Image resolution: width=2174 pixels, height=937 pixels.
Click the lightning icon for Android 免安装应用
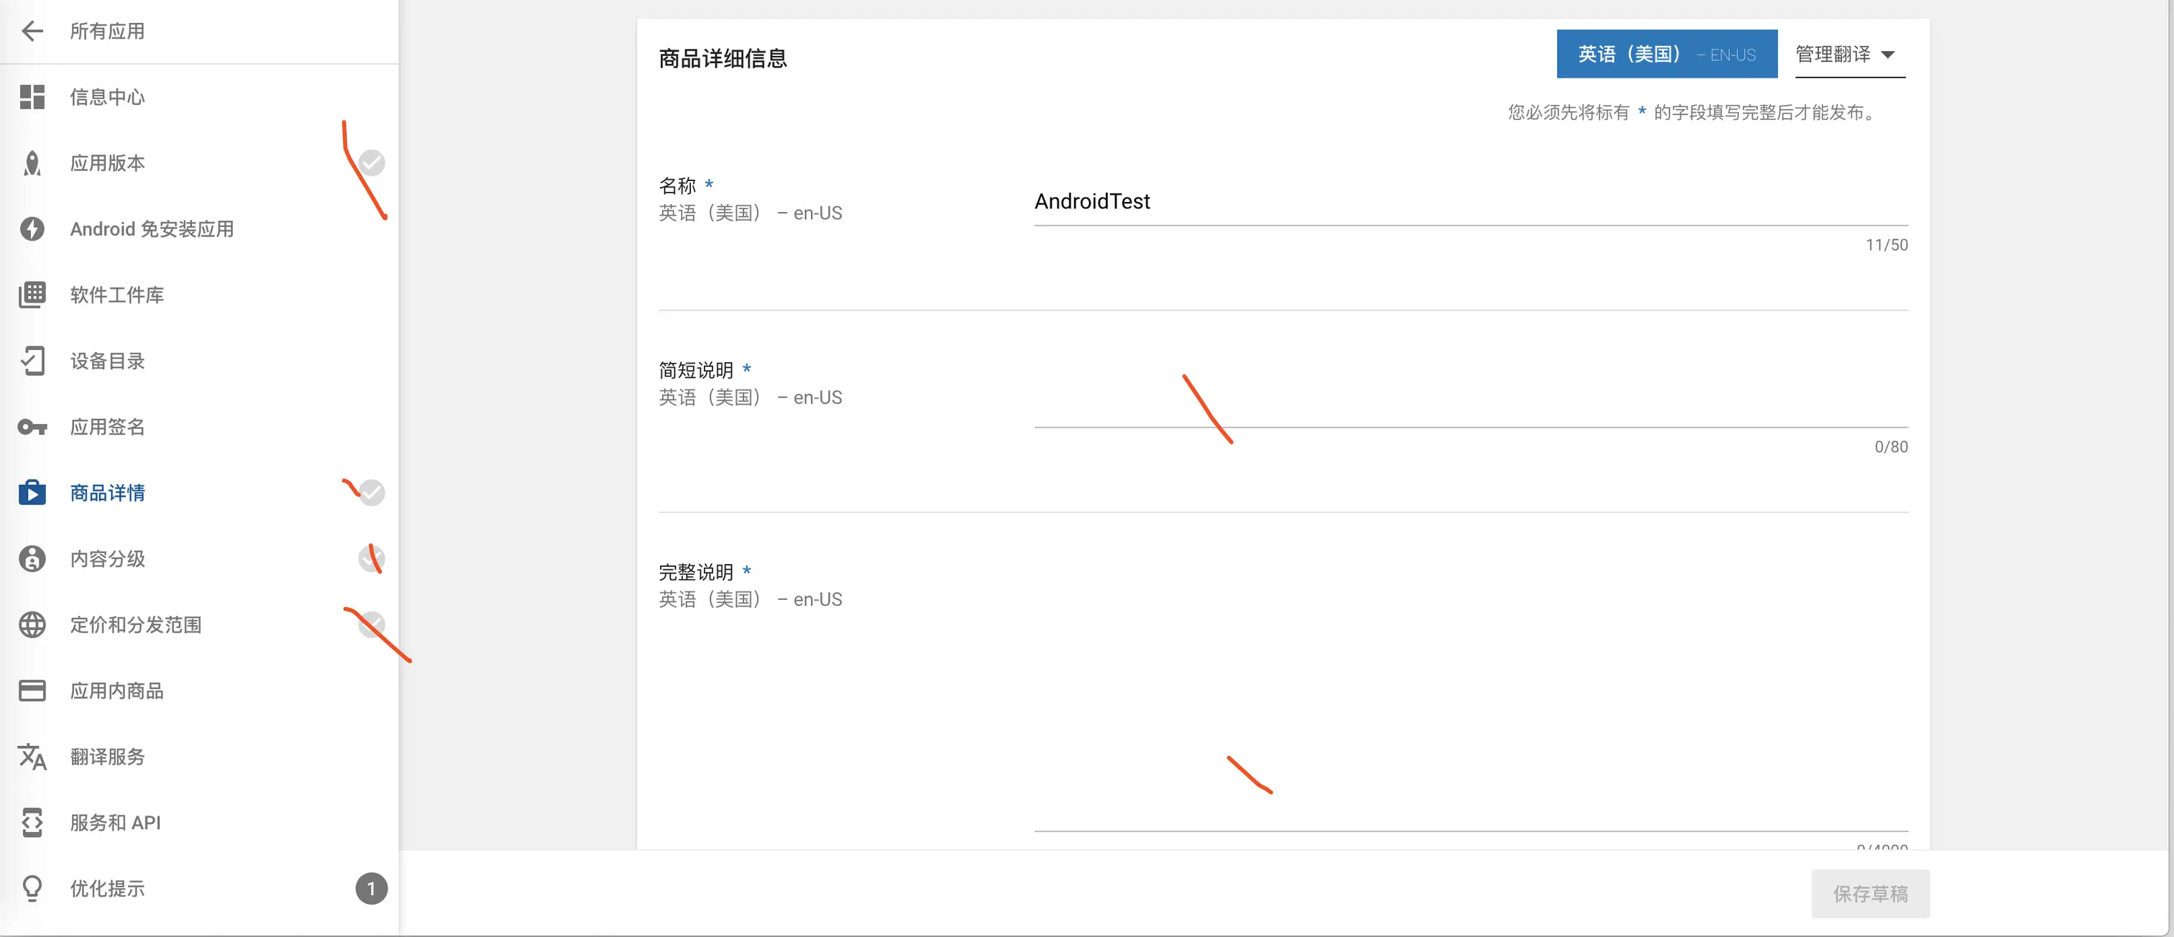click(x=32, y=229)
